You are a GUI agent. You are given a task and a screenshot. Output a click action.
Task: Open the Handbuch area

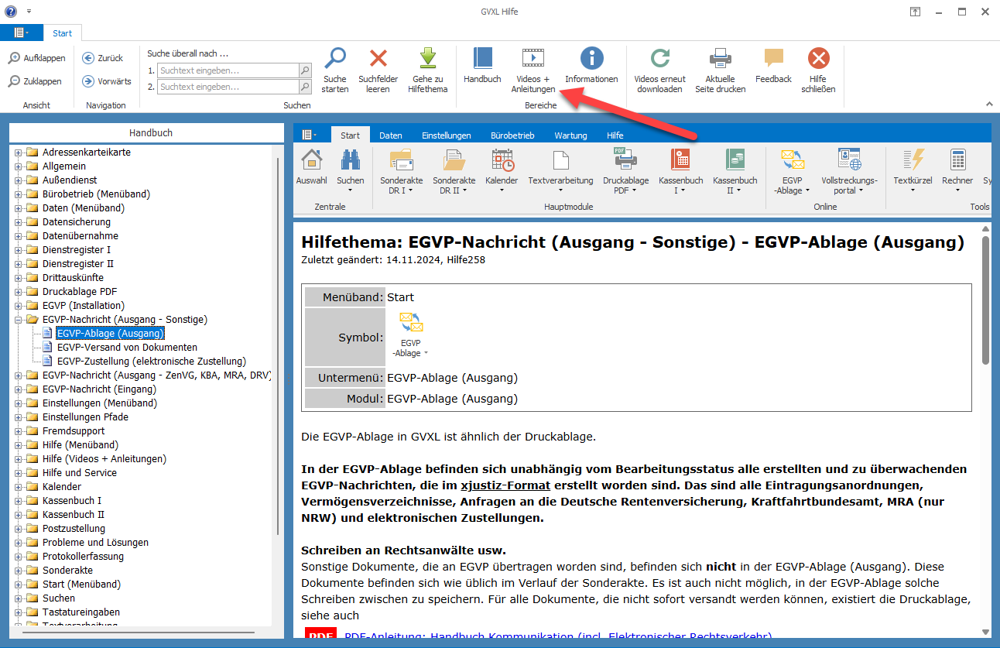pyautogui.click(x=482, y=65)
